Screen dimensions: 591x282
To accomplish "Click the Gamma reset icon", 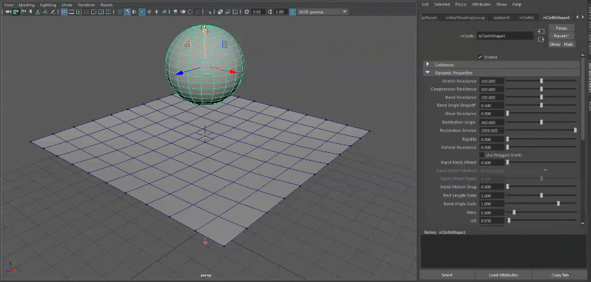I will 269,12.
